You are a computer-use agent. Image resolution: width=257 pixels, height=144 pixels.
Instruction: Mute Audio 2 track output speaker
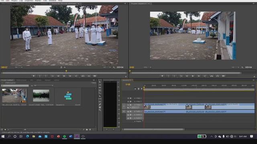click(128, 115)
